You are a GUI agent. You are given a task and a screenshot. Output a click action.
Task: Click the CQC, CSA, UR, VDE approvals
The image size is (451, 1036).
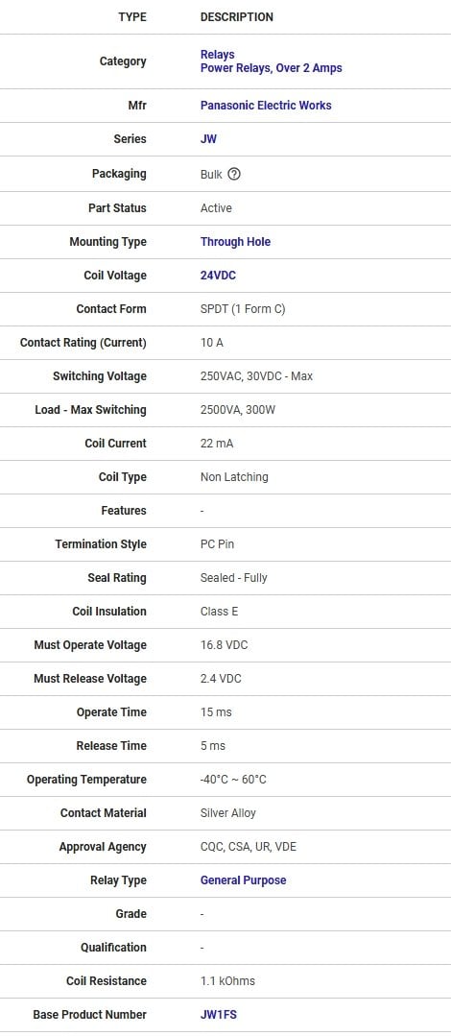tap(249, 847)
